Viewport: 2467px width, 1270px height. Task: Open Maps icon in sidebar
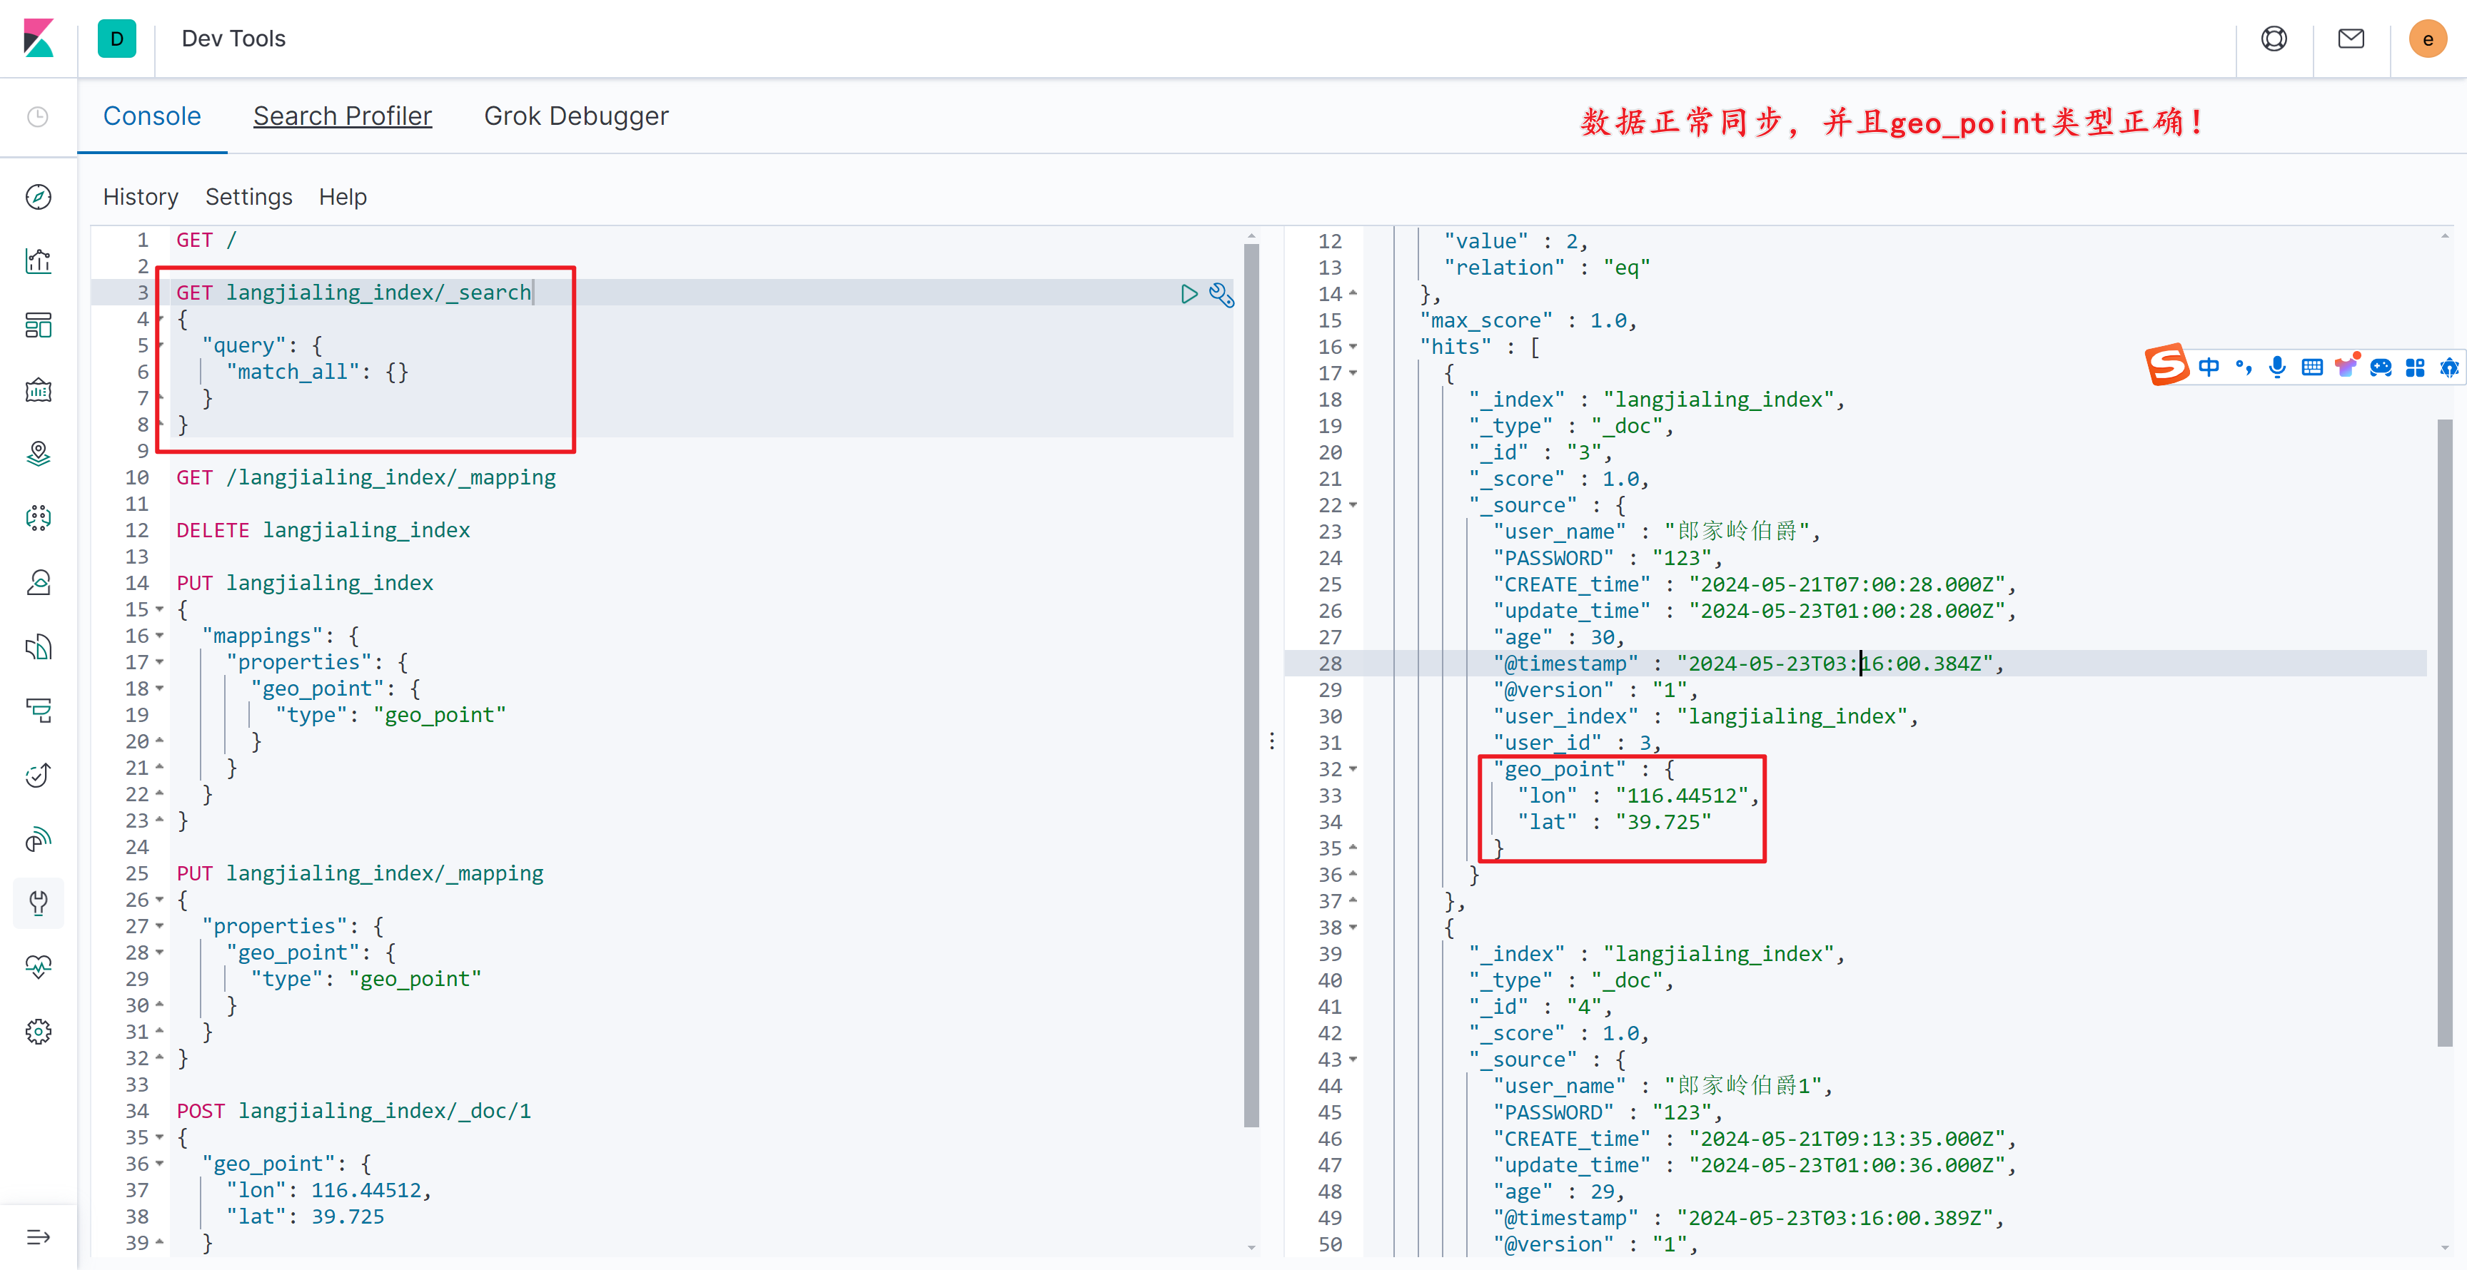click(x=39, y=454)
